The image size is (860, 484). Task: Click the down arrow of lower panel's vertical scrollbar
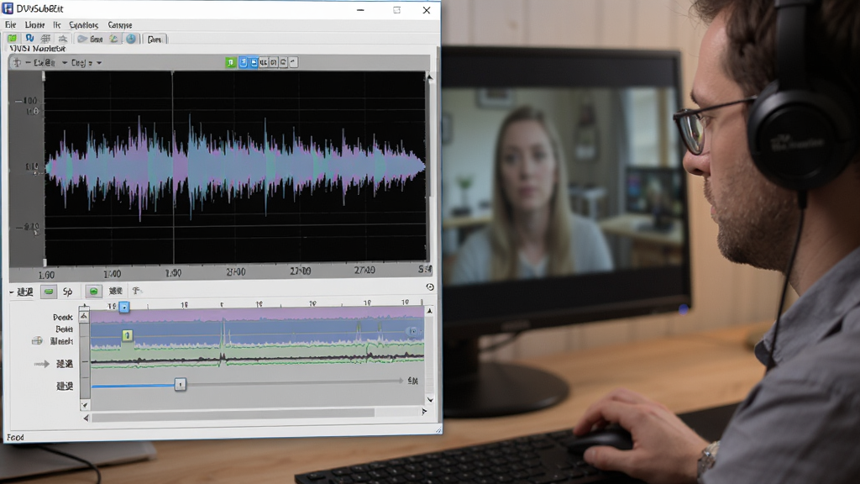coord(430,399)
